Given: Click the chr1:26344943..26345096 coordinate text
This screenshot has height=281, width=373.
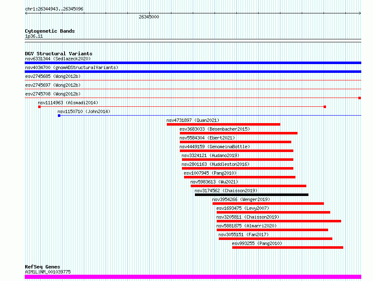Looking at the screenshot, I should click(54, 9).
